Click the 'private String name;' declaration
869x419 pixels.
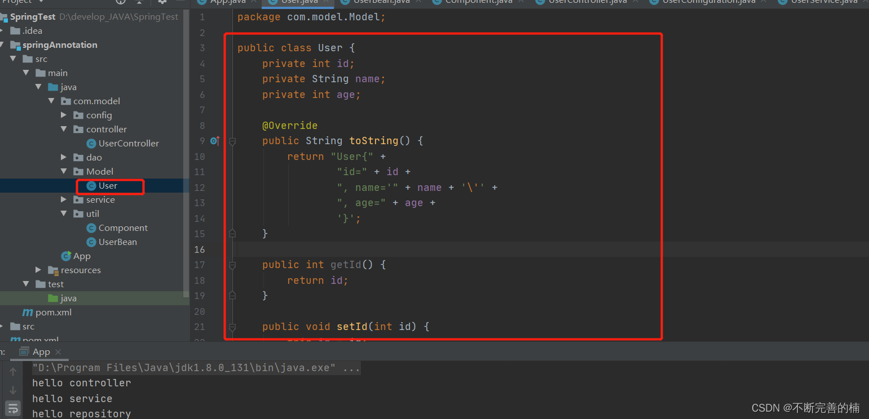click(x=324, y=79)
